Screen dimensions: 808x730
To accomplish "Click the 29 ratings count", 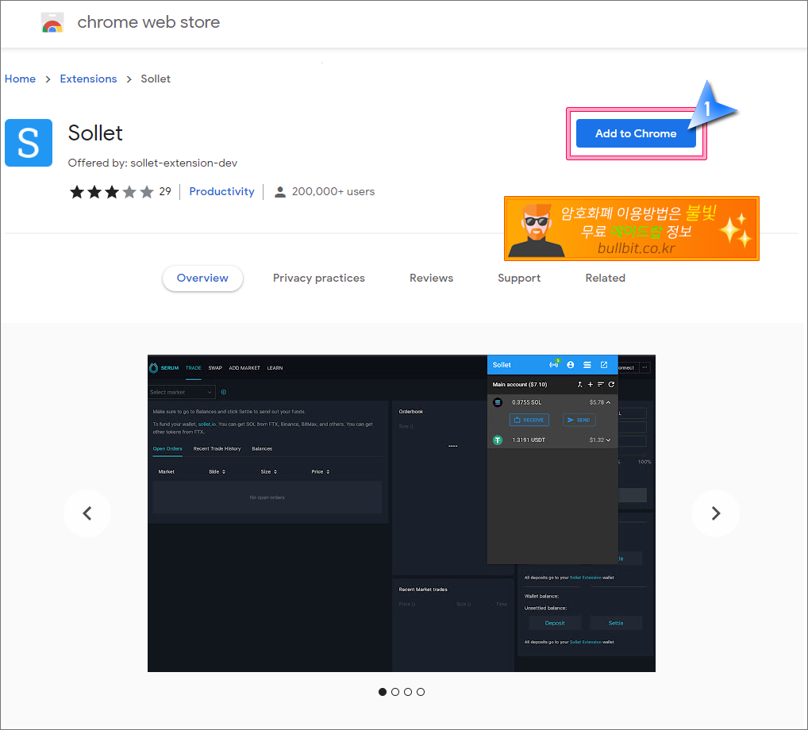I will click(165, 192).
